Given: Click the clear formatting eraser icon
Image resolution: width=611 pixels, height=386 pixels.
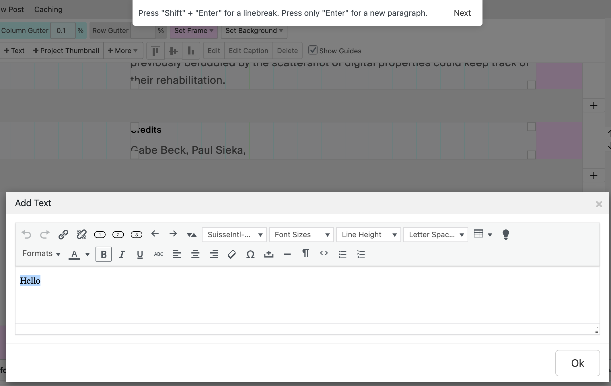Looking at the screenshot, I should point(232,254).
